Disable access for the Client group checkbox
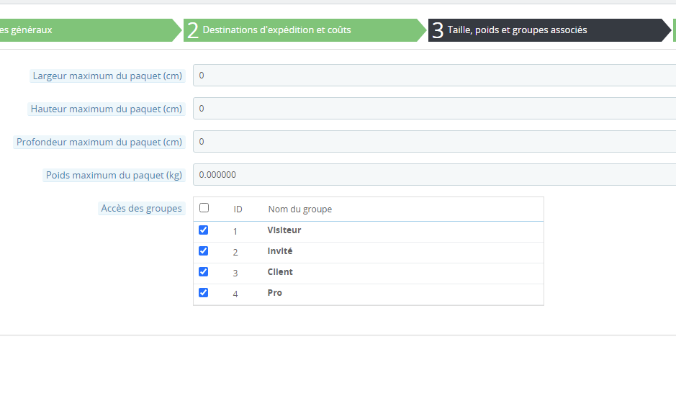This screenshot has height=393, width=676. click(x=203, y=272)
